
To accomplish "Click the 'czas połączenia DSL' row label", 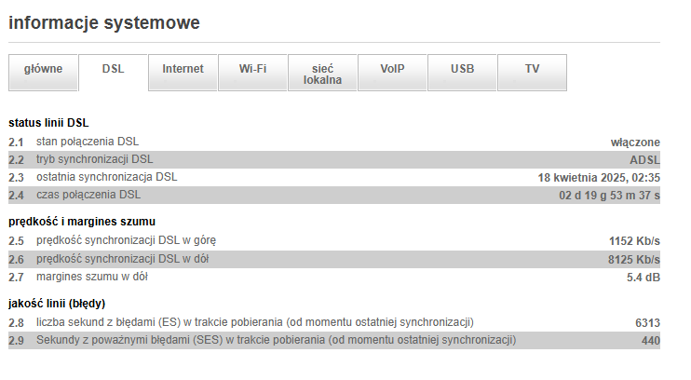I will coord(88,195).
